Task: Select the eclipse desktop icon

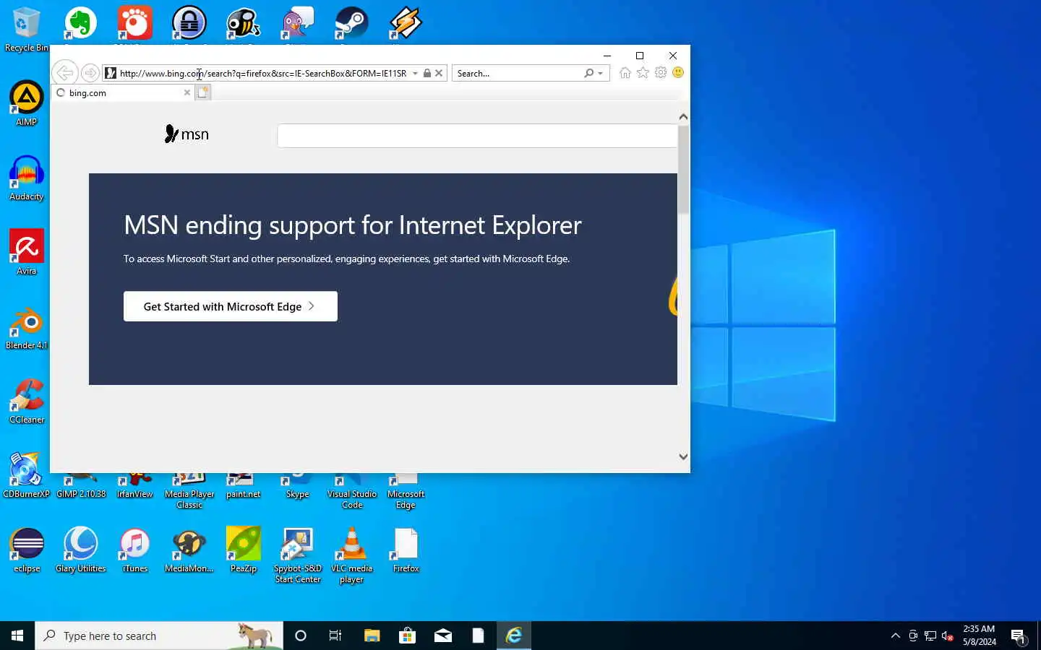Action: click(27, 550)
